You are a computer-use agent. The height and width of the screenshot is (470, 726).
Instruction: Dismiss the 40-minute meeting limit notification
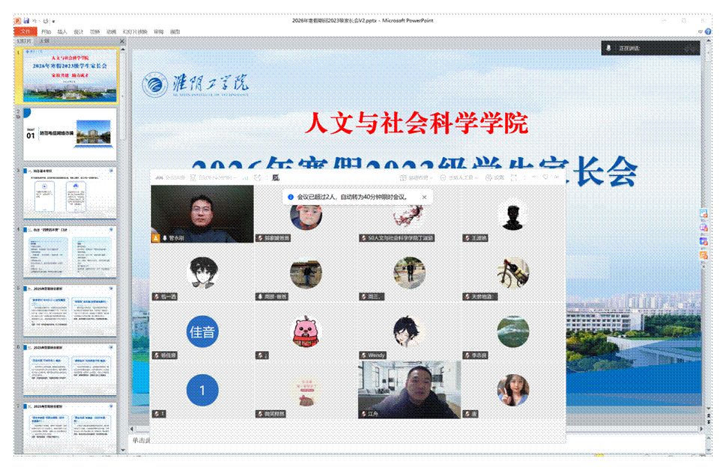423,197
